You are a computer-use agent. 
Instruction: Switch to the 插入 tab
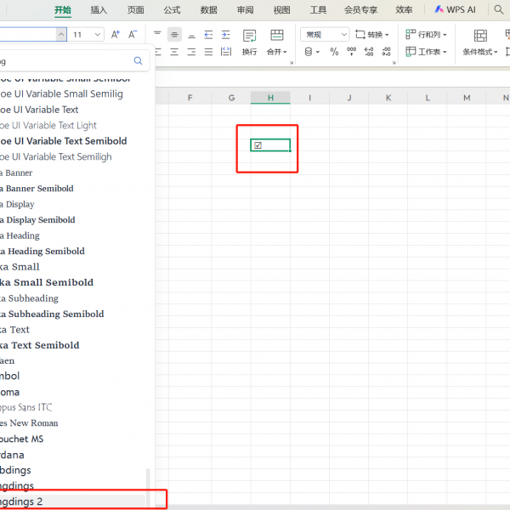(x=99, y=9)
